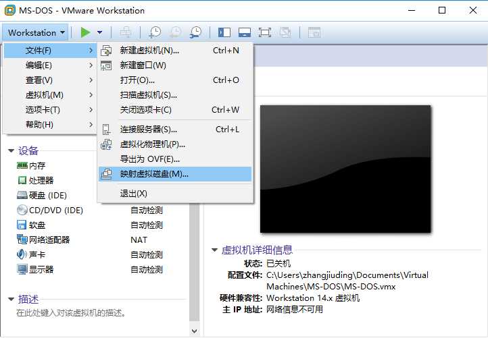The height and width of the screenshot is (338, 488).
Task: Click the floppy disk icon
Action: 22,225
